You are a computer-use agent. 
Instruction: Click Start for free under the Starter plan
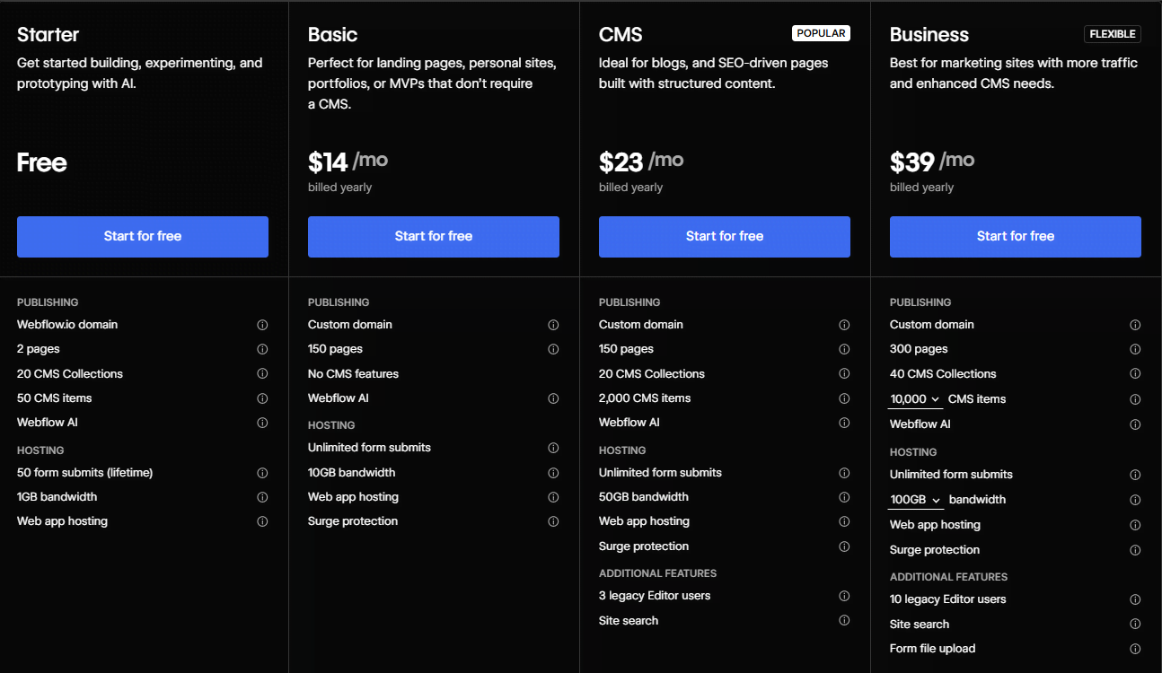point(142,236)
